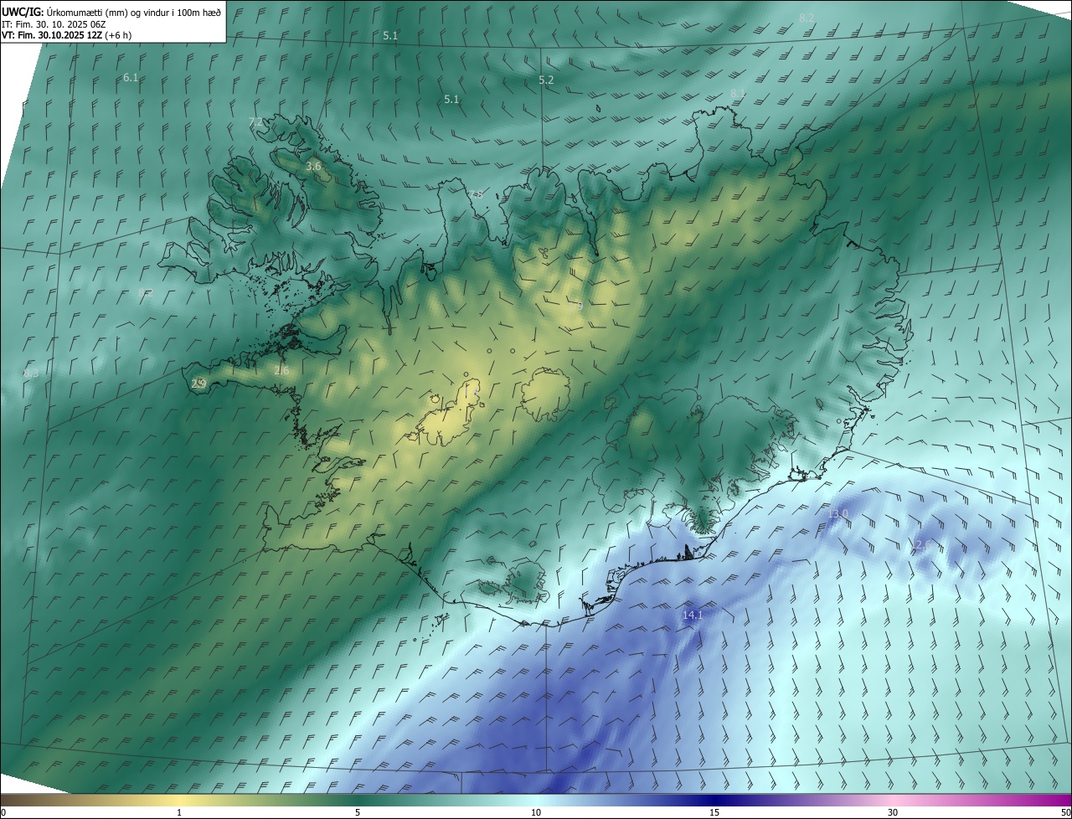The width and height of the screenshot is (1072, 819).
Task: Click the "10" tick label on the colour scale
Action: pyautogui.click(x=536, y=812)
